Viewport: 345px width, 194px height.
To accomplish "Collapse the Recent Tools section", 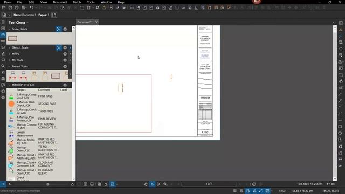I will coord(9,66).
